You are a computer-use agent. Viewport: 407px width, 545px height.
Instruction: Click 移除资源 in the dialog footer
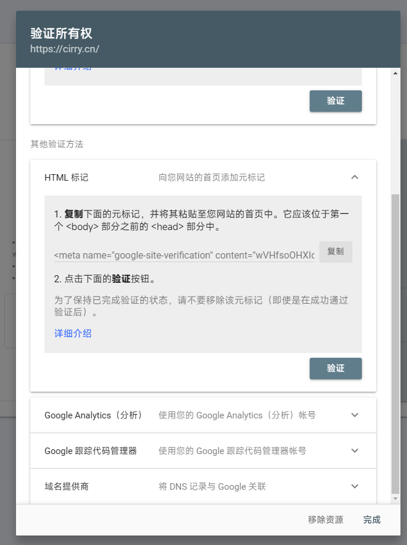click(325, 520)
